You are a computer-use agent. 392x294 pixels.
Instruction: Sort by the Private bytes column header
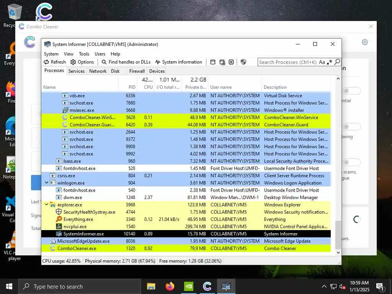coord(195,83)
